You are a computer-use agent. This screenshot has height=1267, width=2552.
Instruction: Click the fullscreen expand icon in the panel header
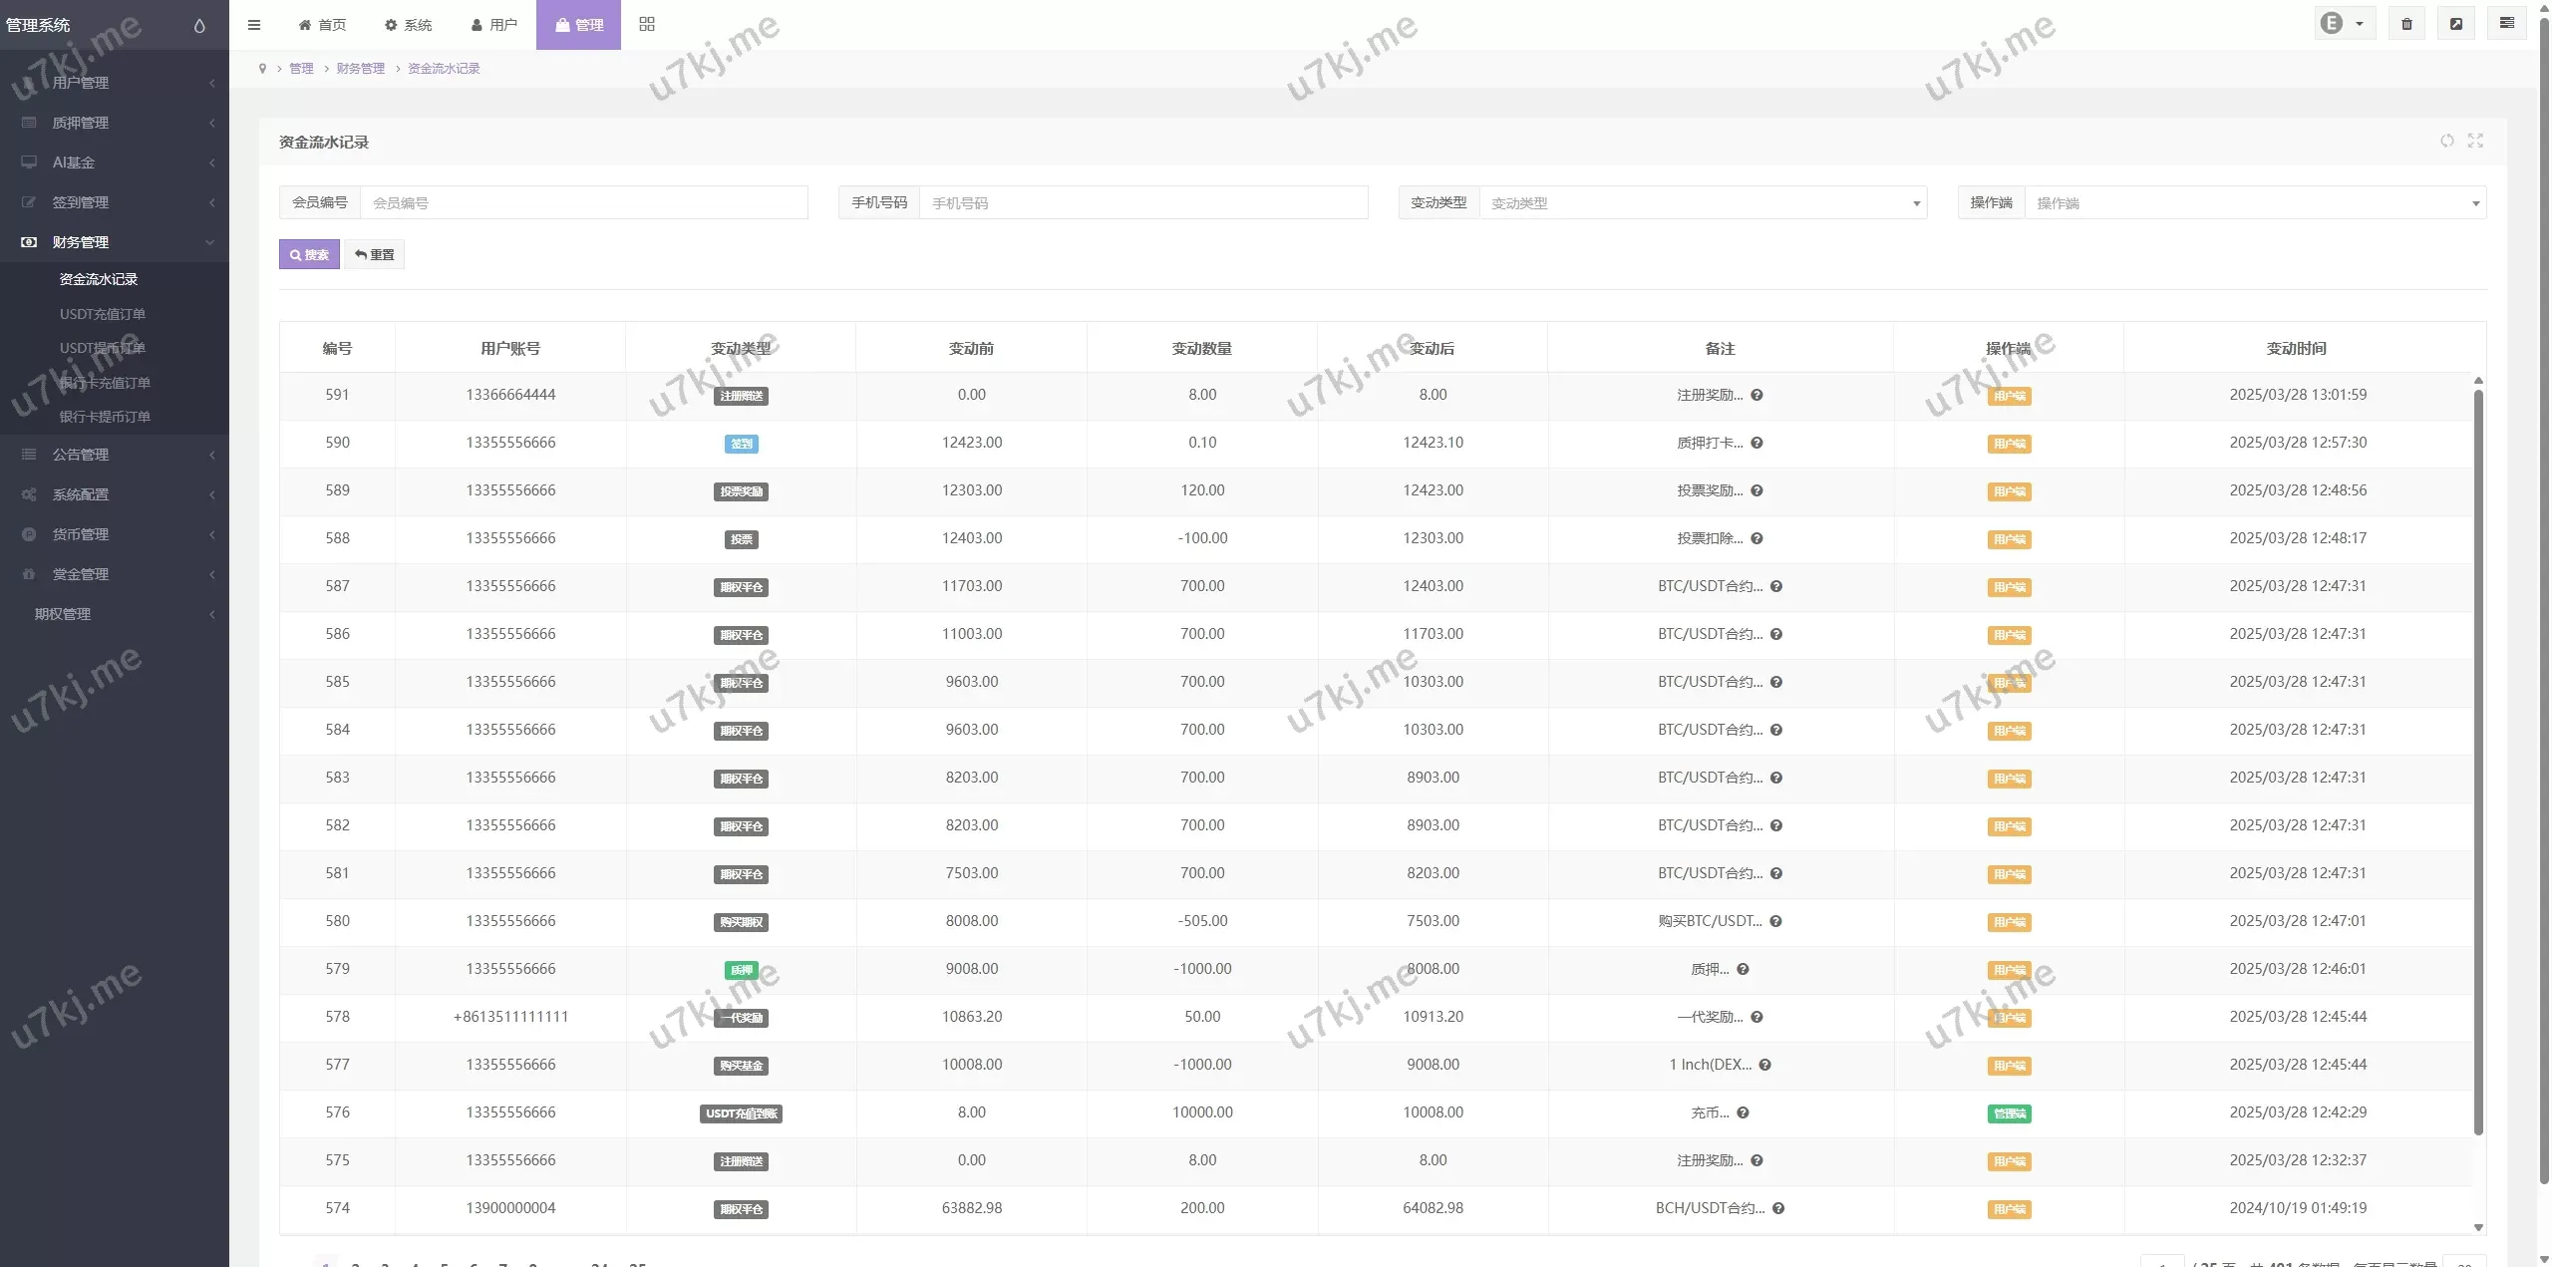[x=2475, y=141]
